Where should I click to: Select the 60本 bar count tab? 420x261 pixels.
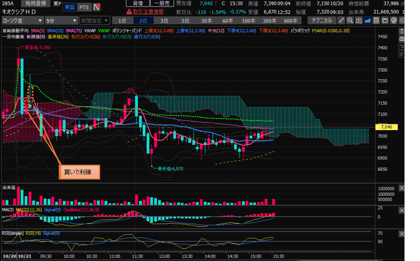[228, 20]
